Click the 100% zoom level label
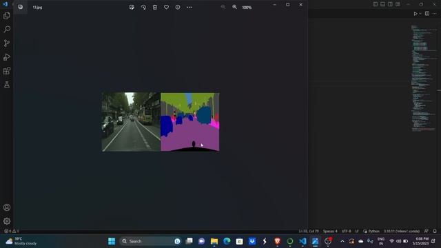 pyautogui.click(x=247, y=8)
